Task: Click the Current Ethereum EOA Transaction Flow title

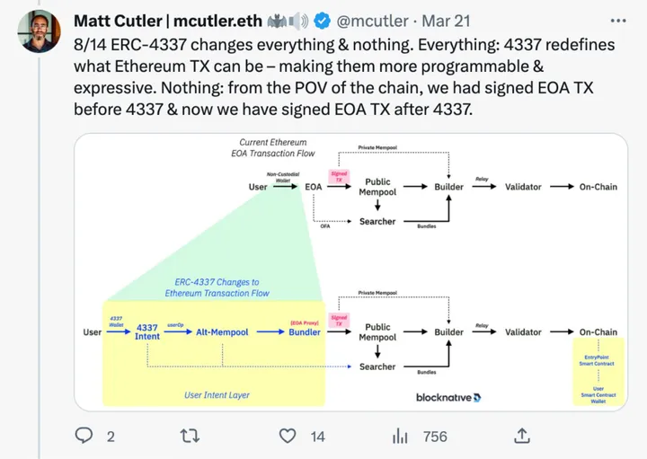Action: [273, 148]
